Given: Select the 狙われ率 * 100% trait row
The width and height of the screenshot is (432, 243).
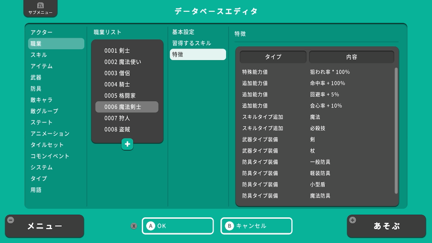Looking at the screenshot, I should click(317, 72).
